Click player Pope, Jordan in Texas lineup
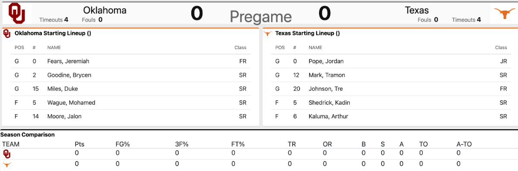This screenshot has height=171, width=518. tap(326, 61)
